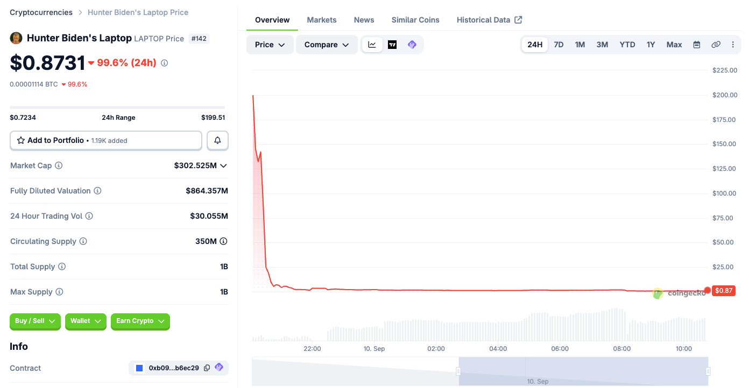Select the Max time range
The image size is (749, 388).
pyautogui.click(x=674, y=45)
